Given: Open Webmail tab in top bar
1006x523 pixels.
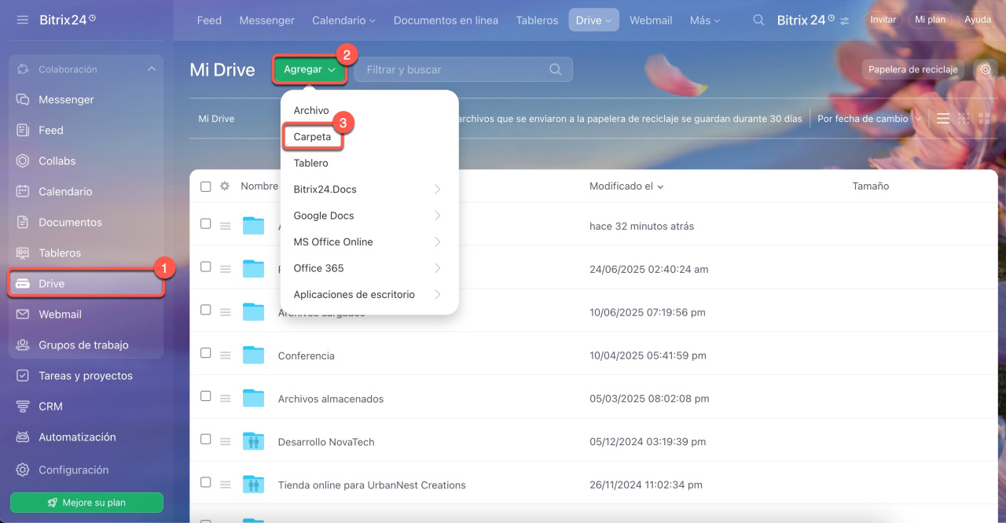Looking at the screenshot, I should click(x=651, y=20).
